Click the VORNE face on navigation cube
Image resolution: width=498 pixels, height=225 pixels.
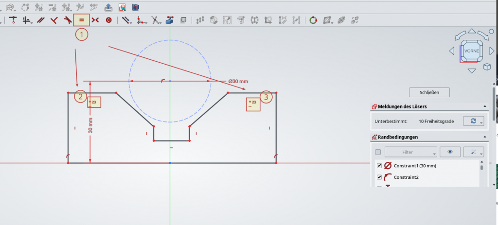click(x=471, y=51)
